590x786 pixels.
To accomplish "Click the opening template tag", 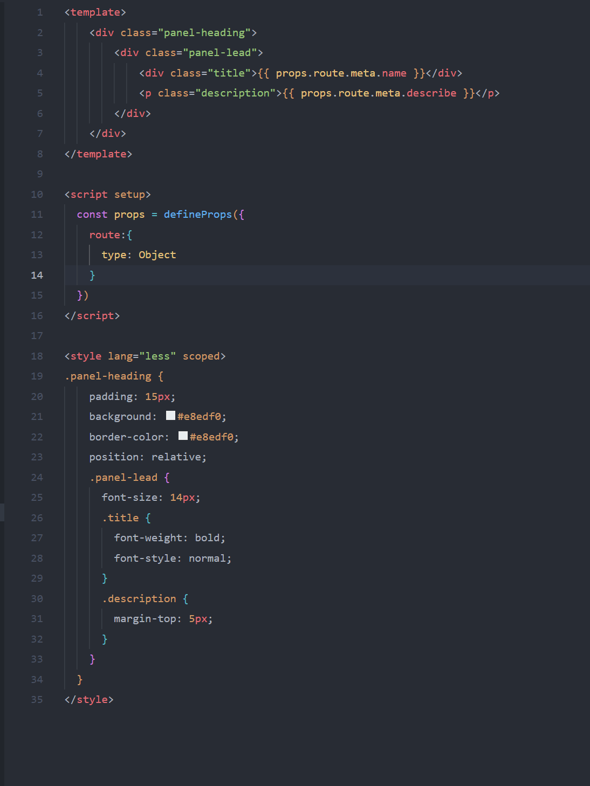I will pos(95,12).
